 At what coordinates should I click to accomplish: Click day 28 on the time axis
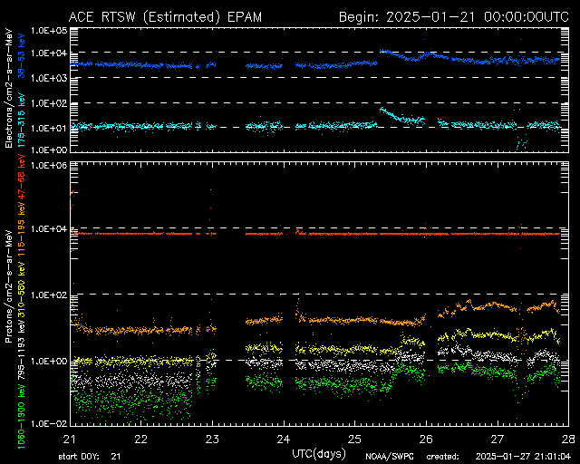pos(568,440)
